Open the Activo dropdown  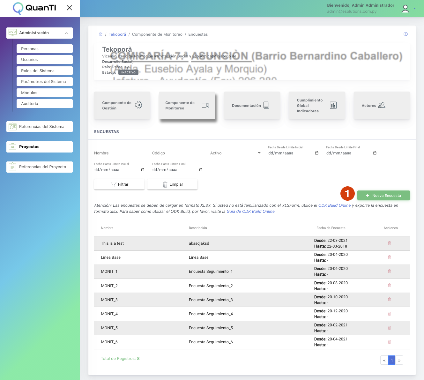[x=236, y=153]
